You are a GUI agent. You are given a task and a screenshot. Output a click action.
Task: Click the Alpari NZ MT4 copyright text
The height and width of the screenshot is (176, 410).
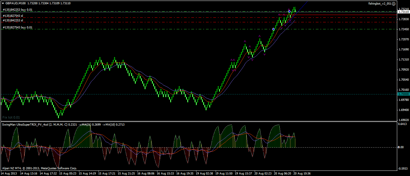coord(40,168)
